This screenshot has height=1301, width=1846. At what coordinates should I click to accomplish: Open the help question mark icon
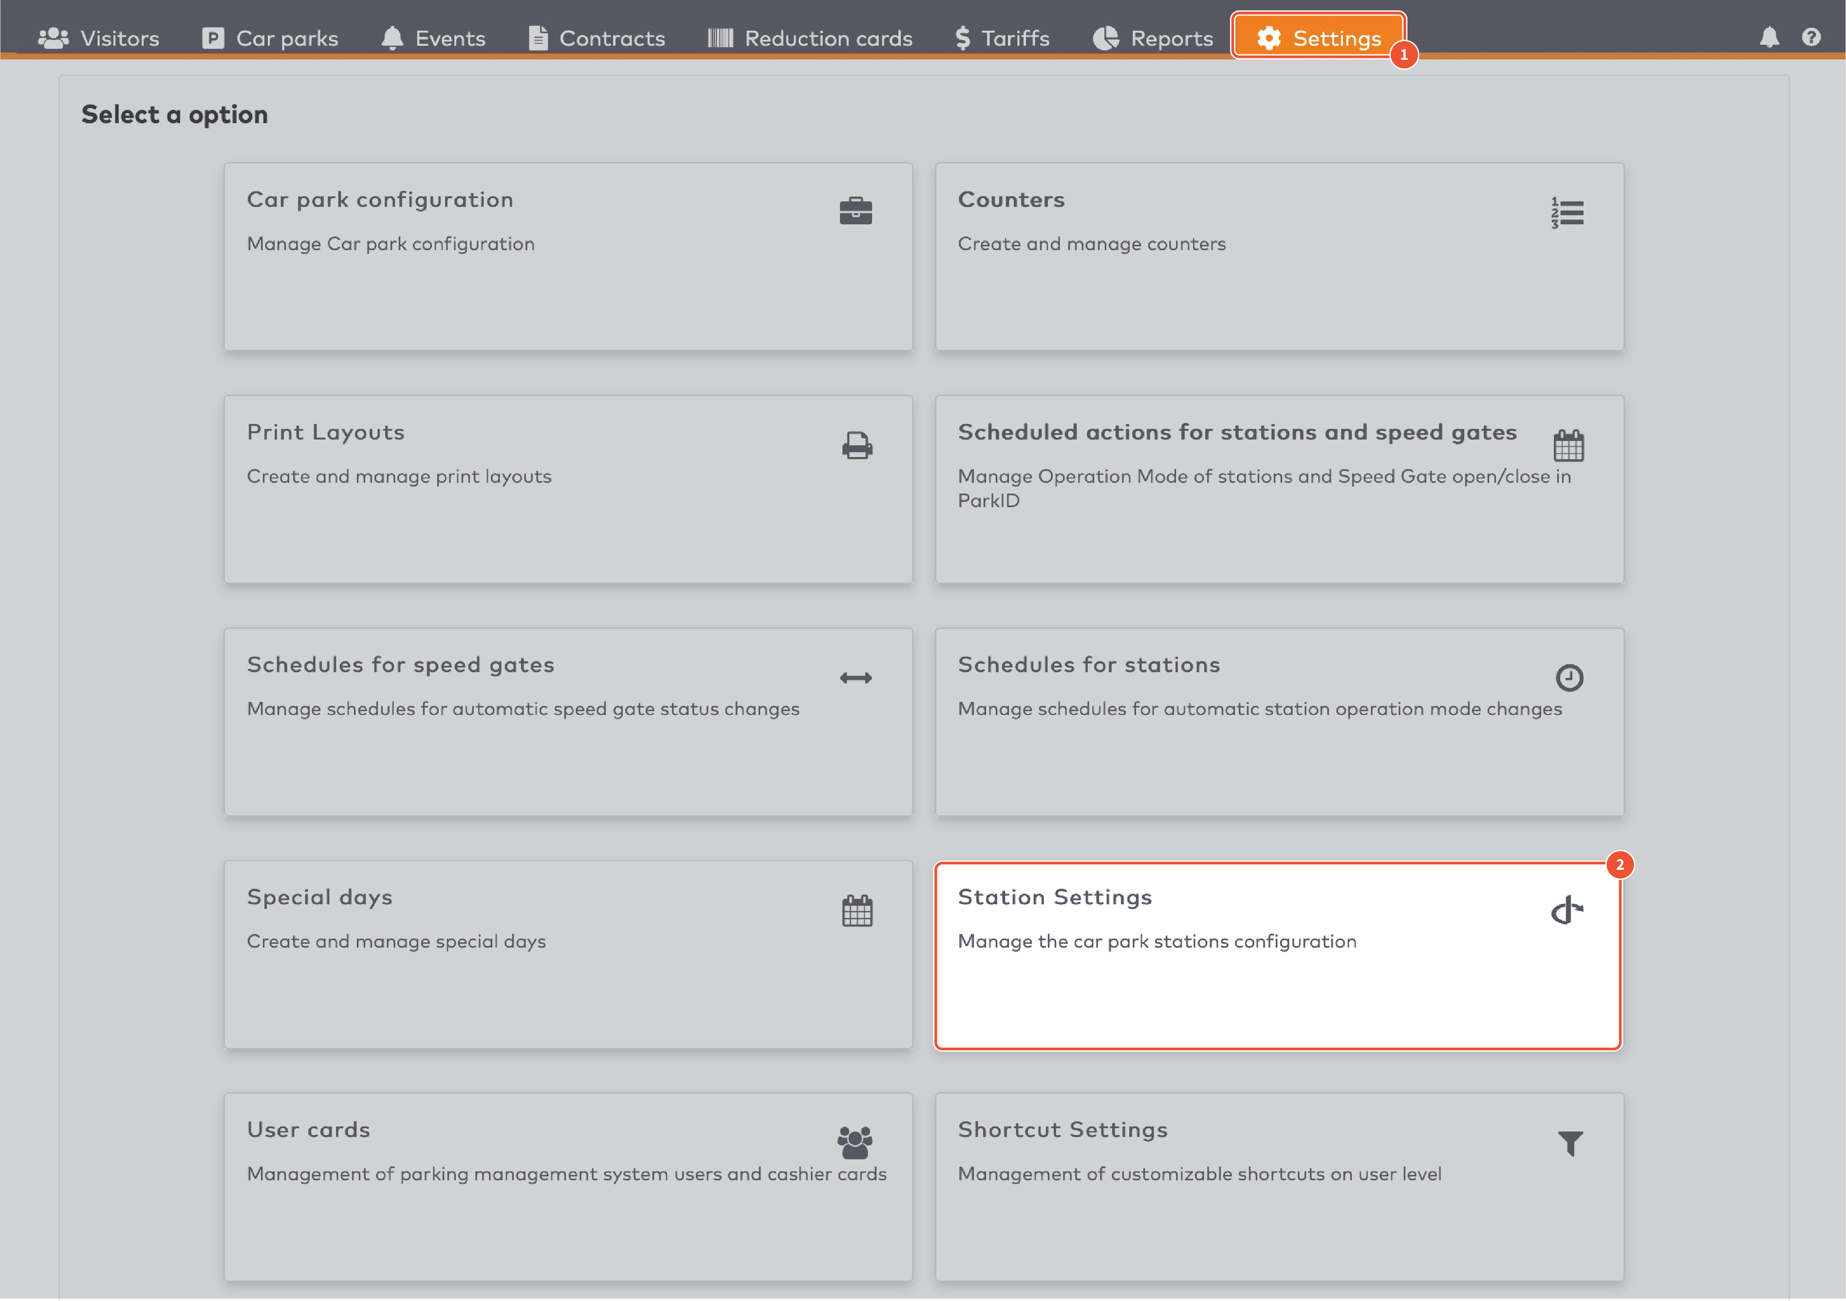point(1811,37)
